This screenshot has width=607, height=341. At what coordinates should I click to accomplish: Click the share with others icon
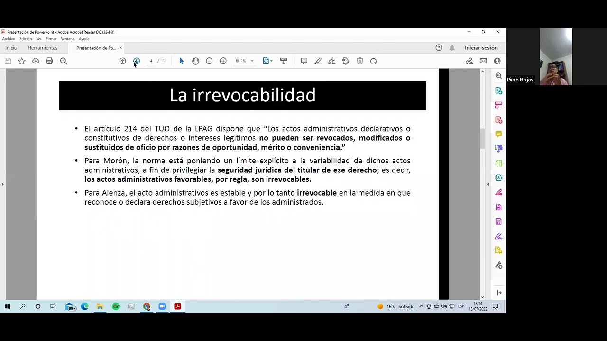497,61
